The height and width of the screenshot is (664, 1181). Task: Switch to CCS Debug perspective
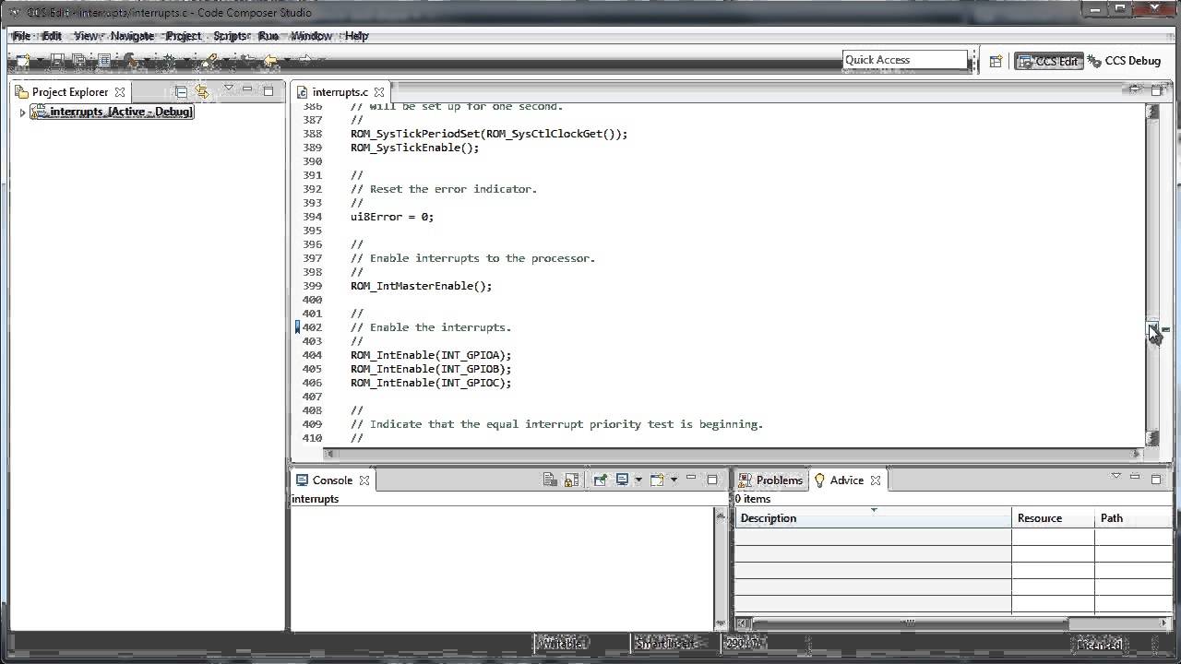click(1124, 61)
